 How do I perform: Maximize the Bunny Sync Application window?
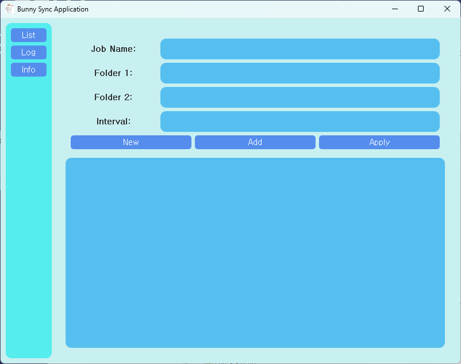(x=421, y=9)
